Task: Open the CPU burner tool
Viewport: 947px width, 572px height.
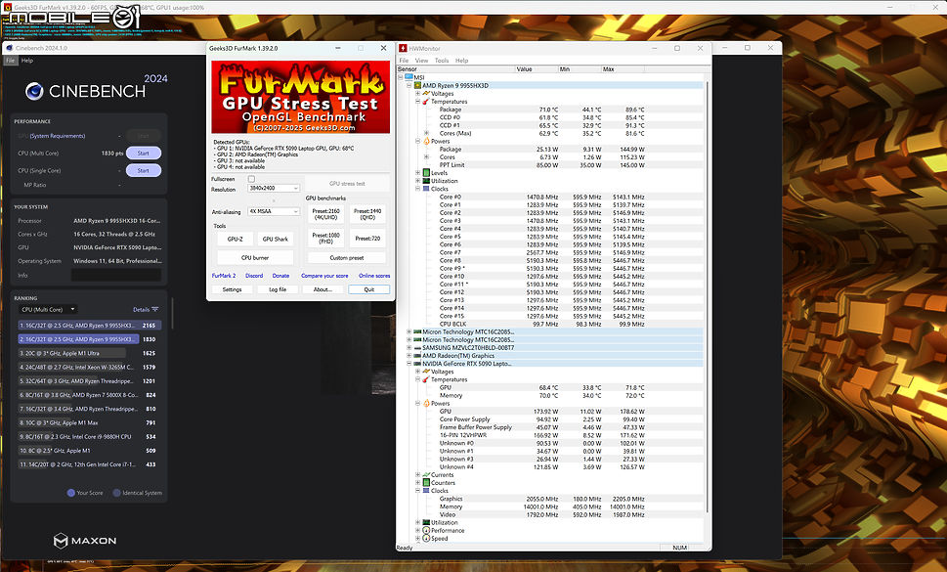Action: point(255,258)
